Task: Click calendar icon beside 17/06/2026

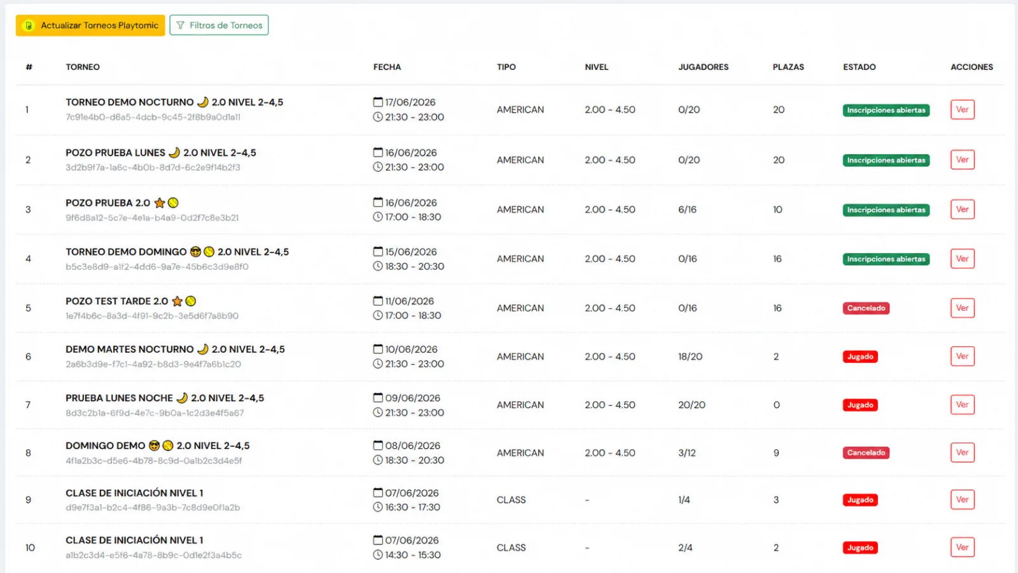Action: 378,102
